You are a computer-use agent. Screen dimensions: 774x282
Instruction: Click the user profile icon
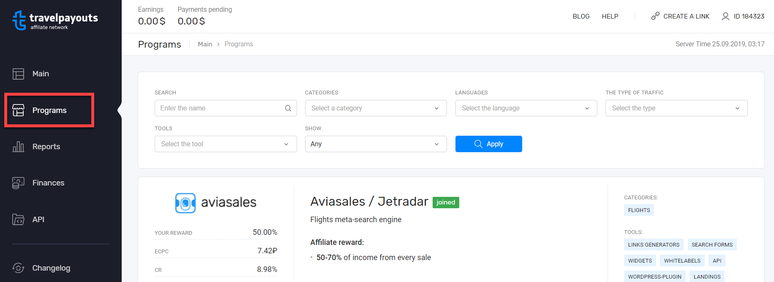tap(725, 16)
